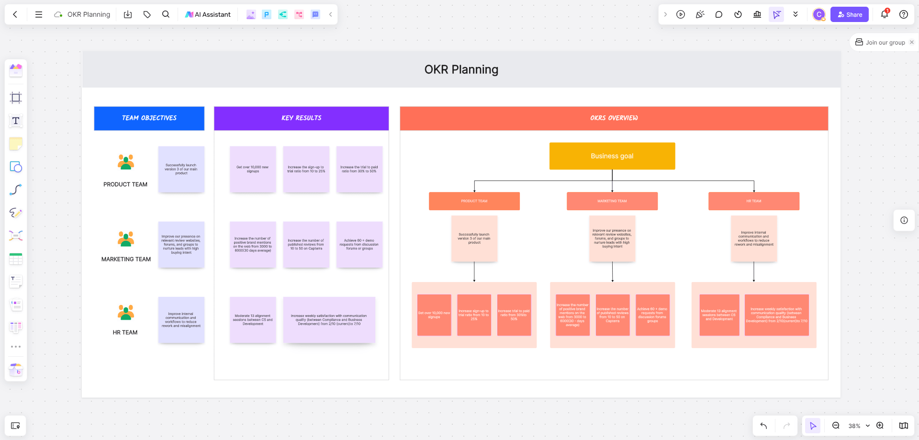Viewport: 919px width, 440px height.
Task: Open the tag icon
Action: (x=147, y=14)
